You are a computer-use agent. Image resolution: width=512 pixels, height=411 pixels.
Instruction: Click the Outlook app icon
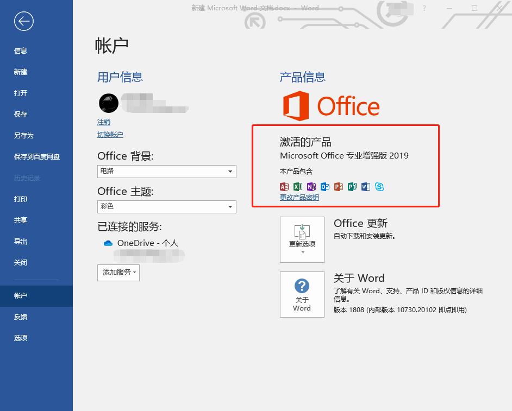tap(325, 187)
